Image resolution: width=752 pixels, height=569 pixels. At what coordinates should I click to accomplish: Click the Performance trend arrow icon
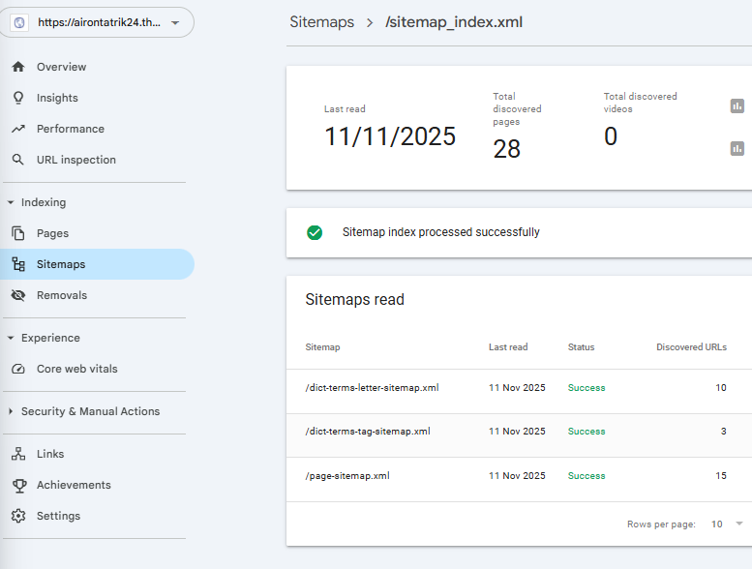tap(17, 129)
